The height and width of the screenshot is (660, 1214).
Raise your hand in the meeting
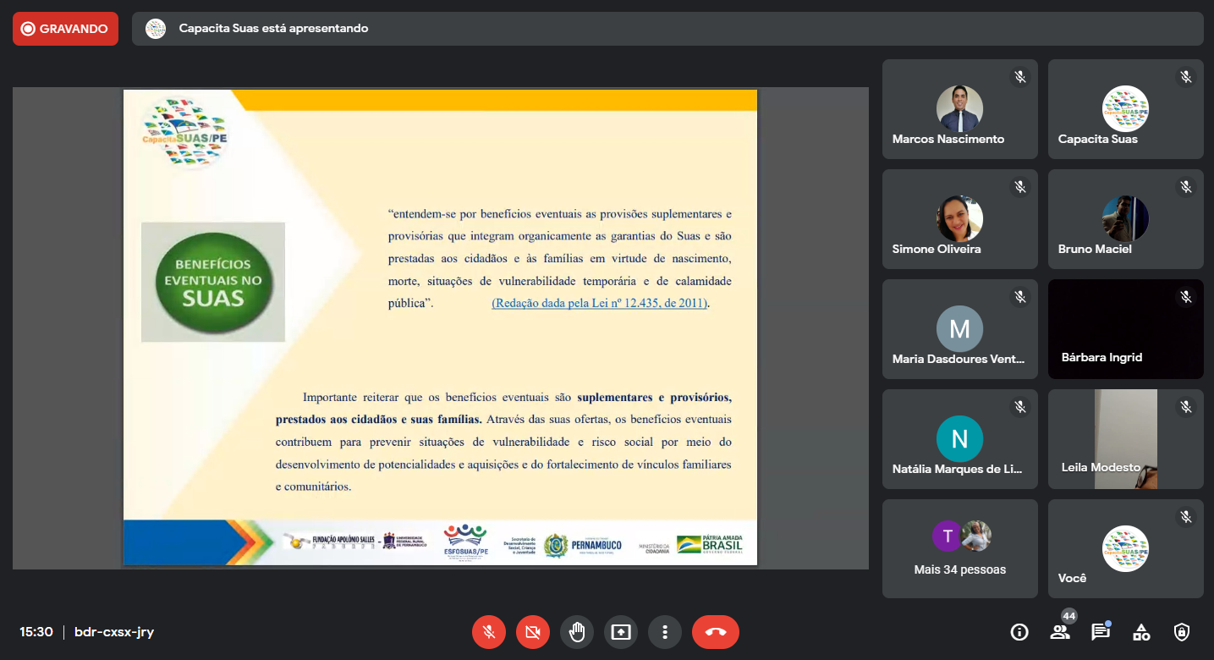[577, 632]
